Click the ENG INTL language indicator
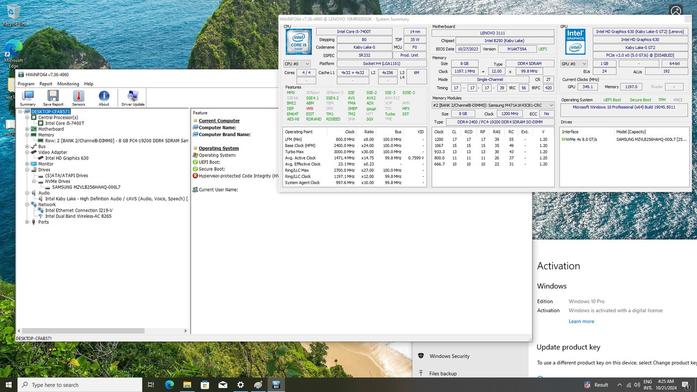697x392 pixels. (649, 384)
